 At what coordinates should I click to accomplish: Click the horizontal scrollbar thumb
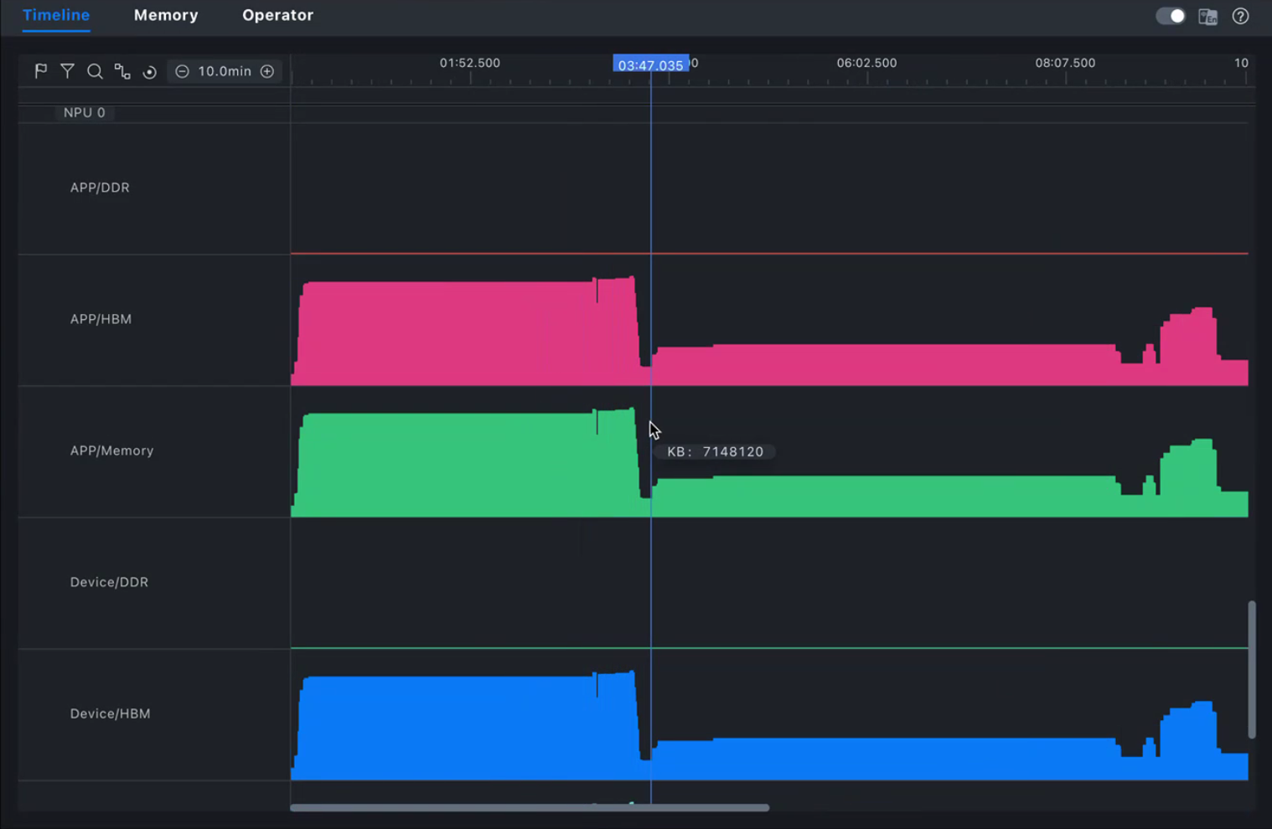point(530,807)
